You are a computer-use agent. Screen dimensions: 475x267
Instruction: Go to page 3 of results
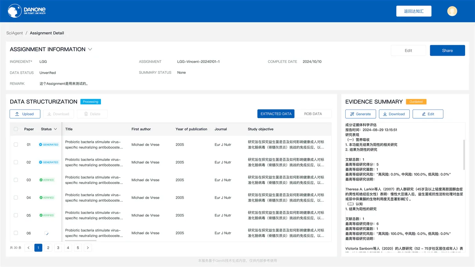58,248
